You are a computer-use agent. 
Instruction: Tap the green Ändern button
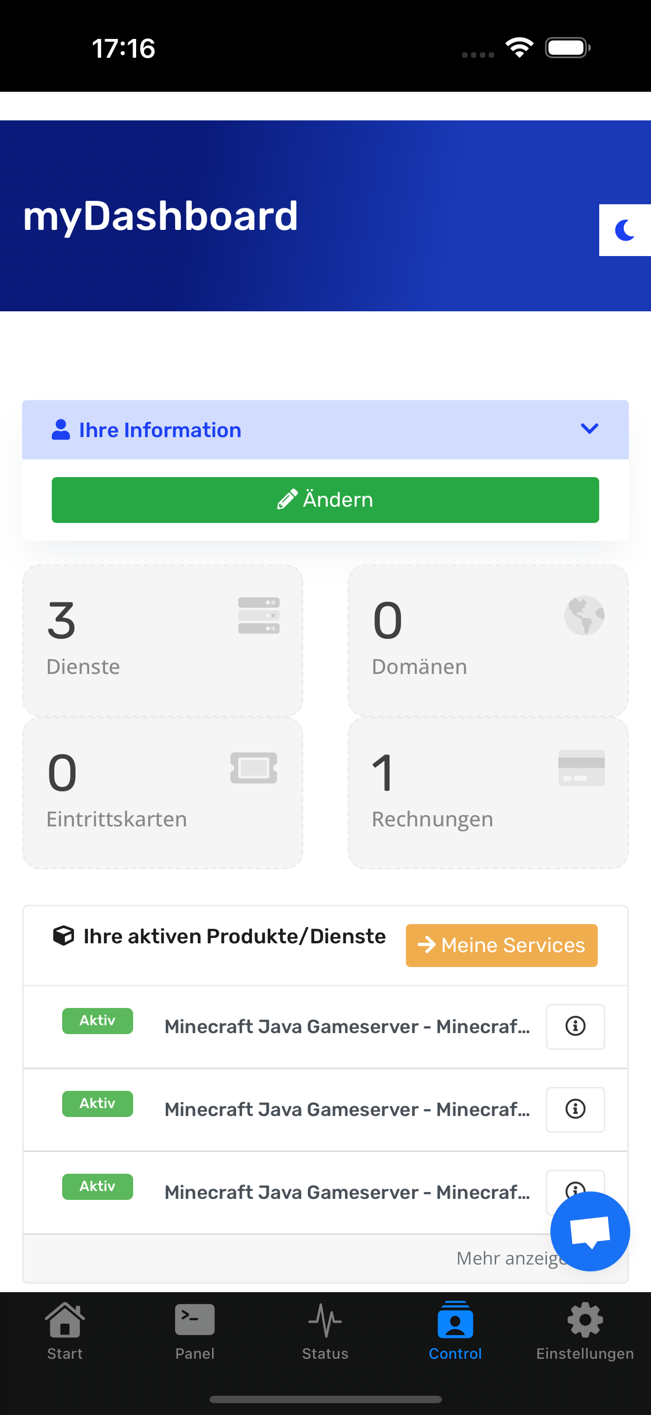(325, 500)
